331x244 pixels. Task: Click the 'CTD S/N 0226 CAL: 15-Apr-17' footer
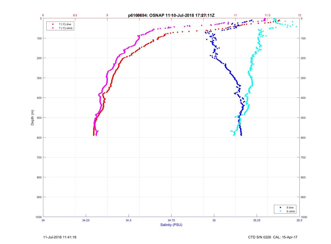[273, 237]
